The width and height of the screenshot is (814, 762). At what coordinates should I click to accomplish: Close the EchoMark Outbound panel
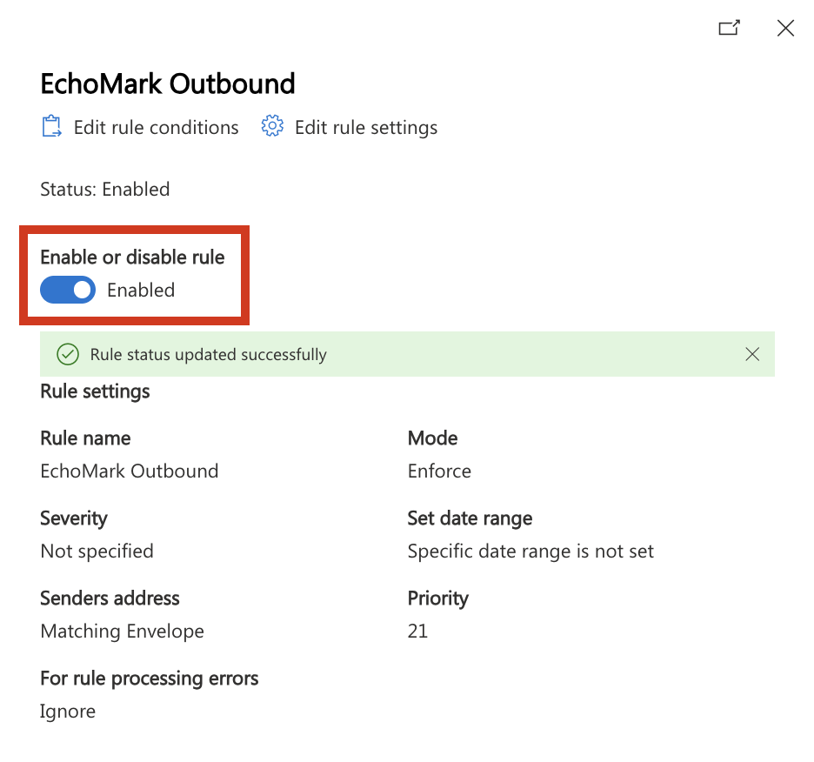(x=785, y=28)
